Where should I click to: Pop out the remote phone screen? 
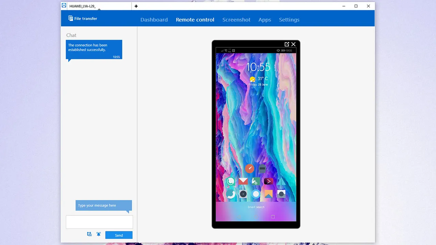point(287,44)
